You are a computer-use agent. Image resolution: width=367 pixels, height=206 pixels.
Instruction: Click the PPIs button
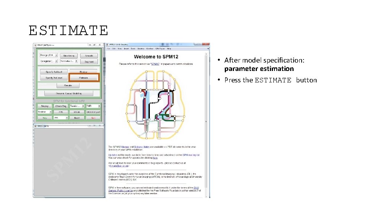[61, 112]
